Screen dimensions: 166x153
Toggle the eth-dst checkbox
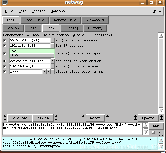coord(5,61)
